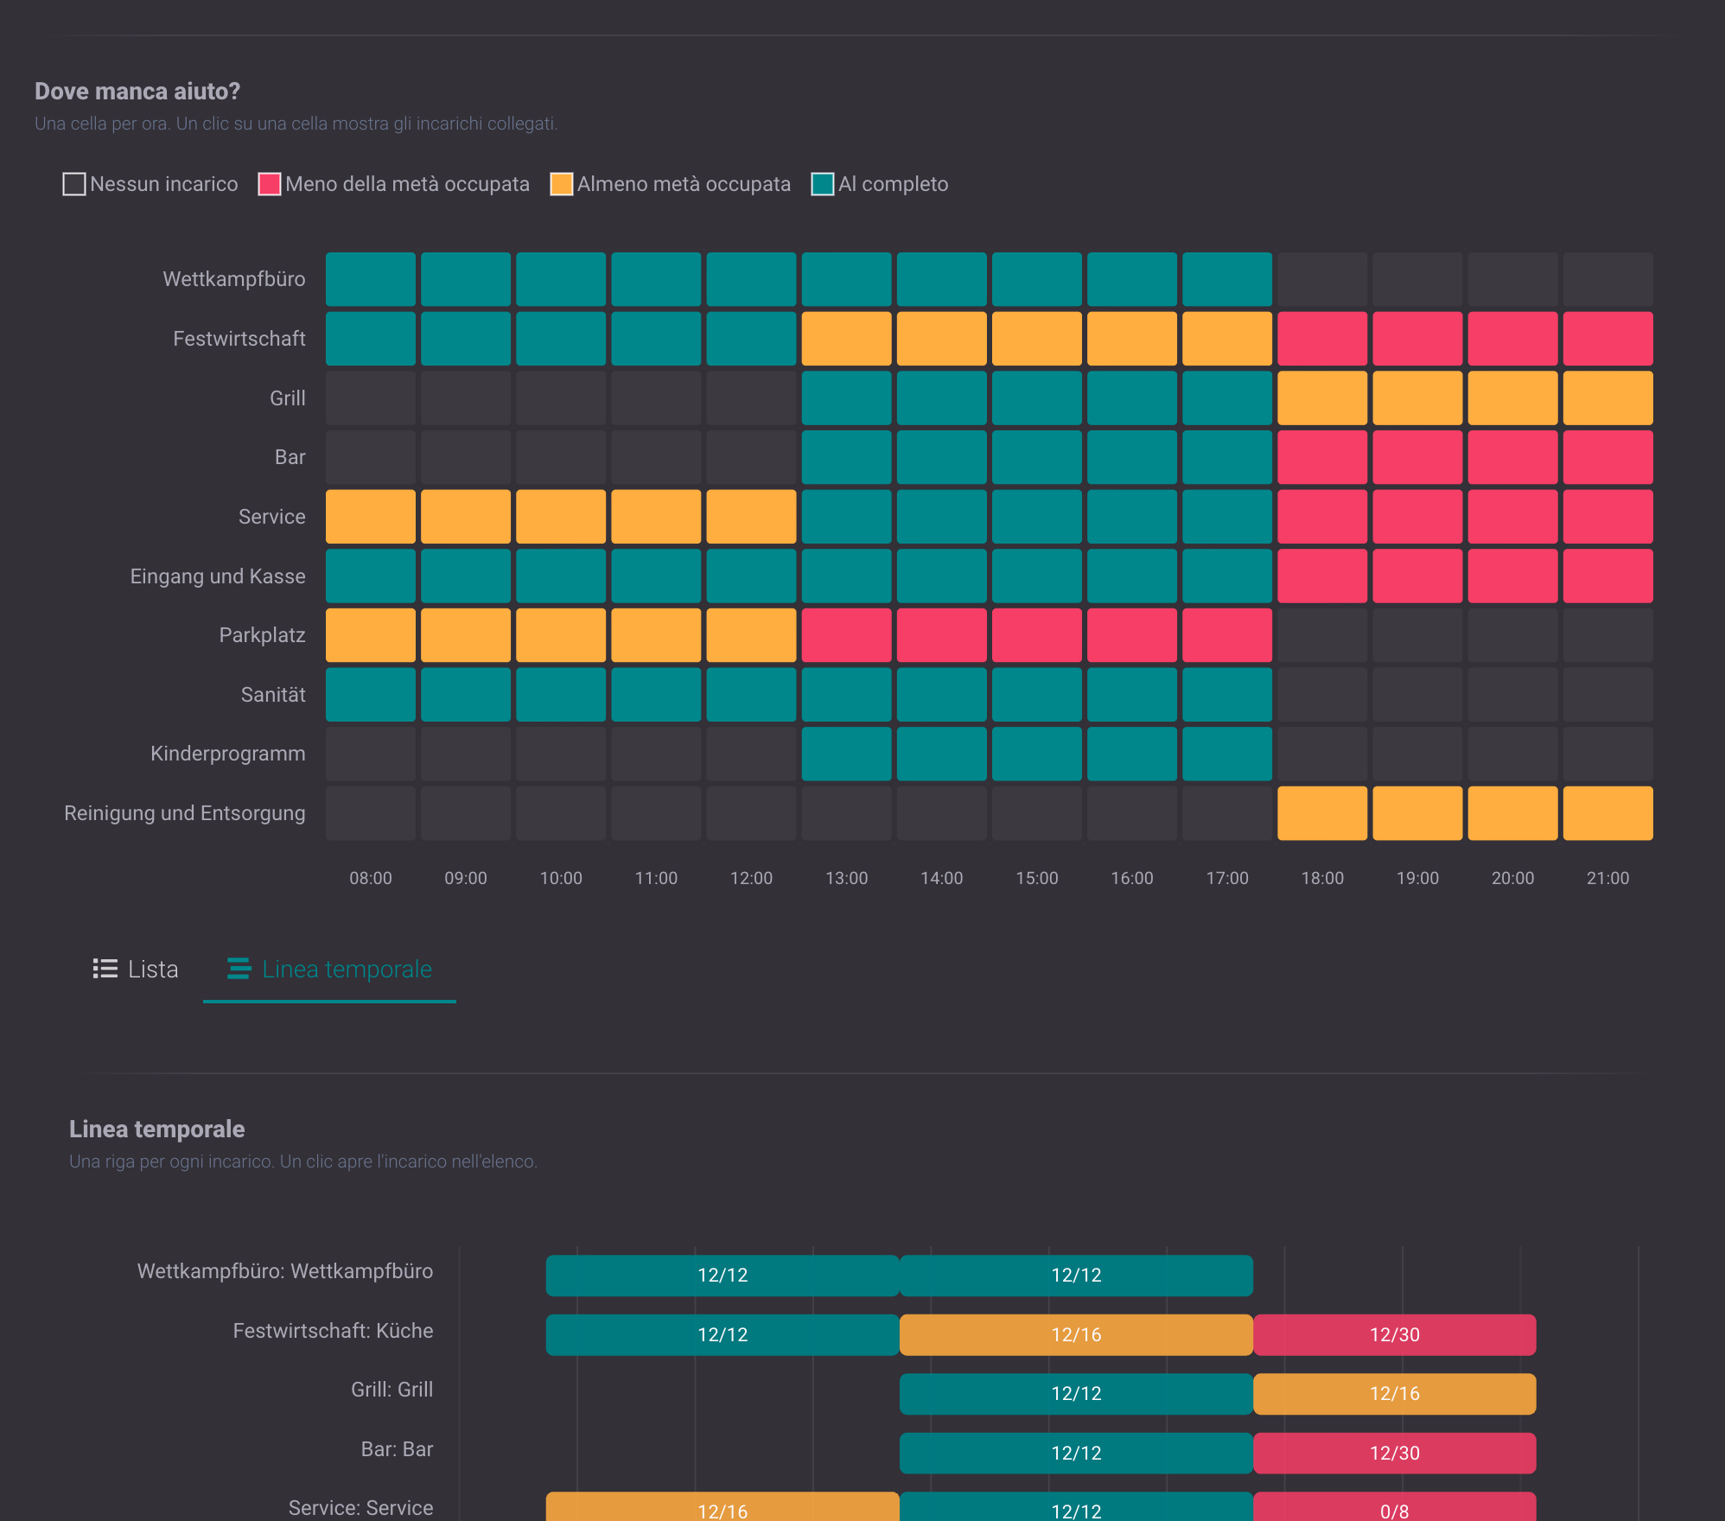Screen dimensions: 1725x1521
Task: Open Eingang und Kasse cell at 18:00
Action: coord(1322,576)
